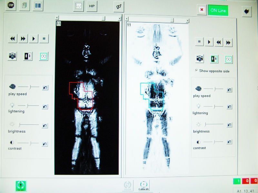Open the graph chart icon

coord(79,6)
